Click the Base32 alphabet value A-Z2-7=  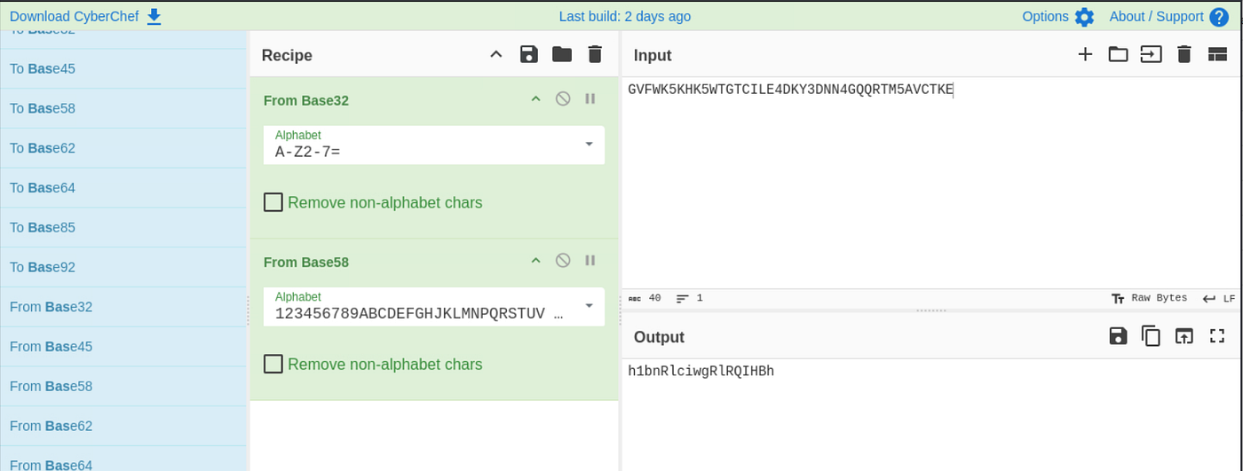click(308, 152)
